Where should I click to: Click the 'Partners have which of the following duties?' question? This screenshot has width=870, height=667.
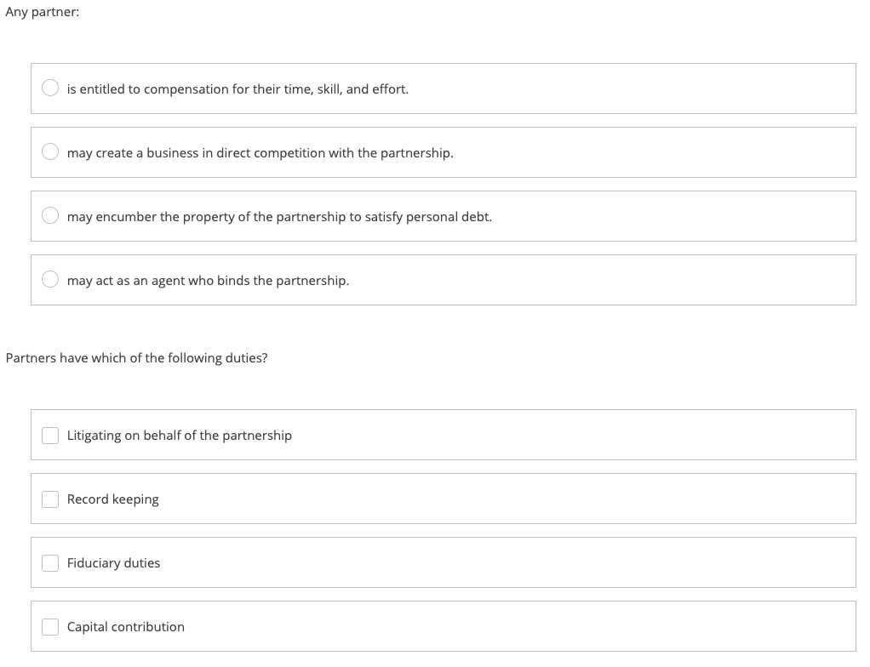[136, 358]
